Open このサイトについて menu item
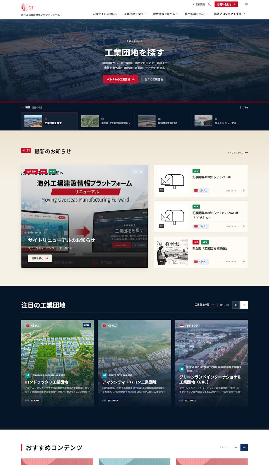The height and width of the screenshot is (465, 269). tap(105, 14)
